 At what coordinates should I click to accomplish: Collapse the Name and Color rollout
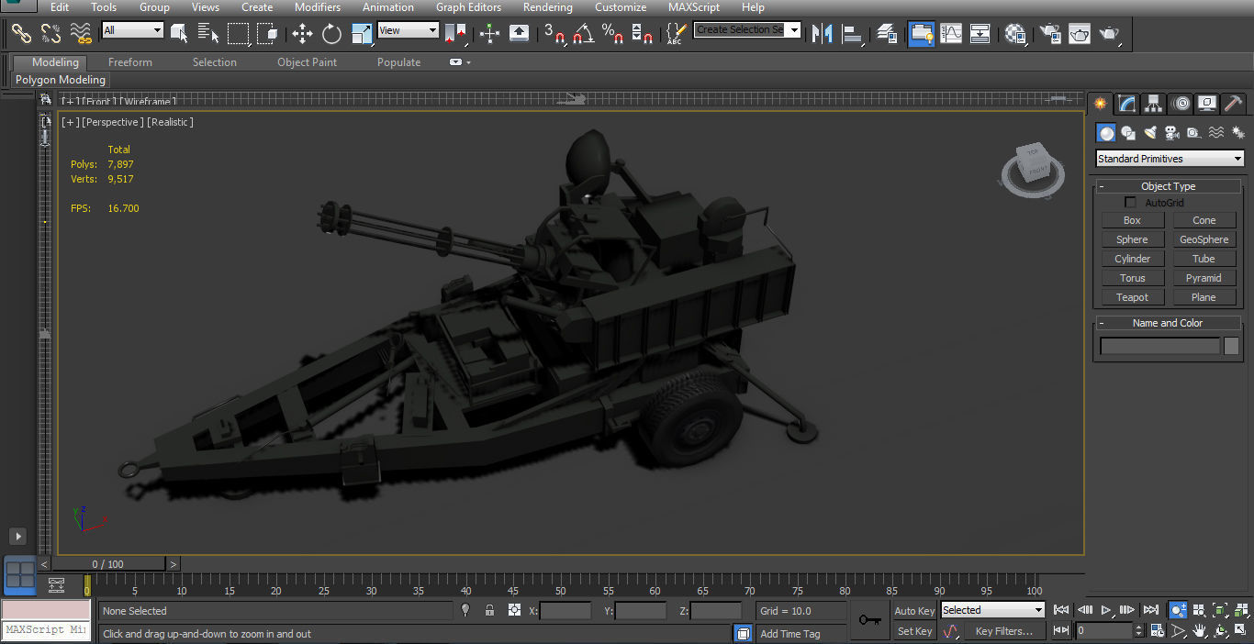click(x=1168, y=323)
